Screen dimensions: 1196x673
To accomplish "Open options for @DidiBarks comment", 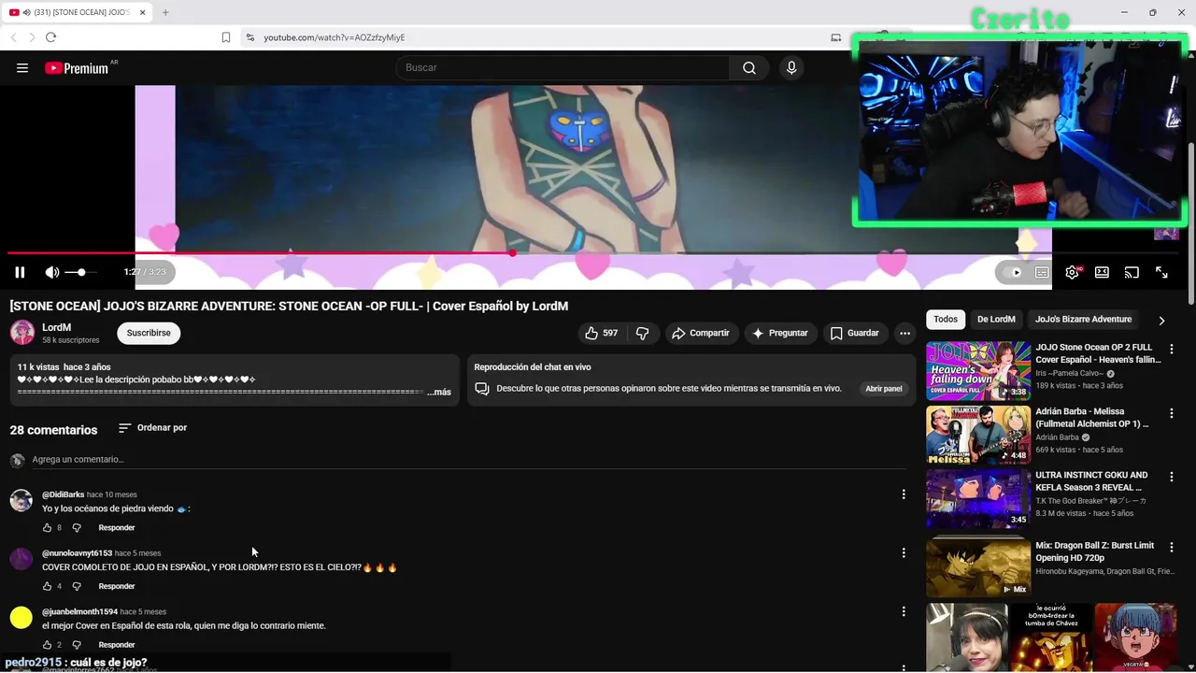I will point(904,494).
